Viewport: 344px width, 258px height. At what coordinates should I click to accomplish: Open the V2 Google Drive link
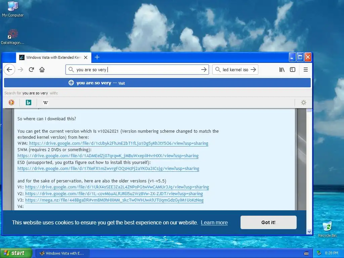coord(114,194)
